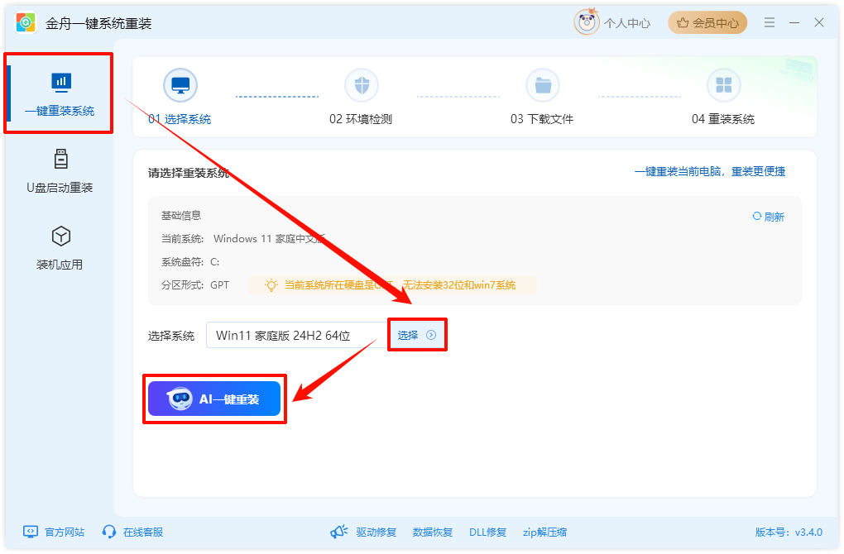Screen dimensions: 844x554
Task: Open 装机应用 in the sidebar
Action: click(59, 246)
